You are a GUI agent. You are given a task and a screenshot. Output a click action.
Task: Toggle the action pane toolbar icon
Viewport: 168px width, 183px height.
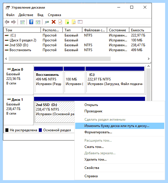point(38,22)
